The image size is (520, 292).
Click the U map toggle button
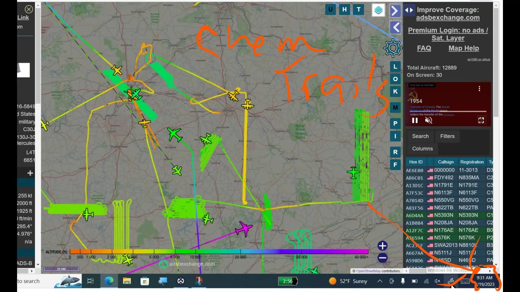click(330, 9)
